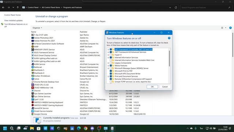This screenshot has width=234, height=132.
Task: Open Discord from the taskbar
Action: coord(92,128)
